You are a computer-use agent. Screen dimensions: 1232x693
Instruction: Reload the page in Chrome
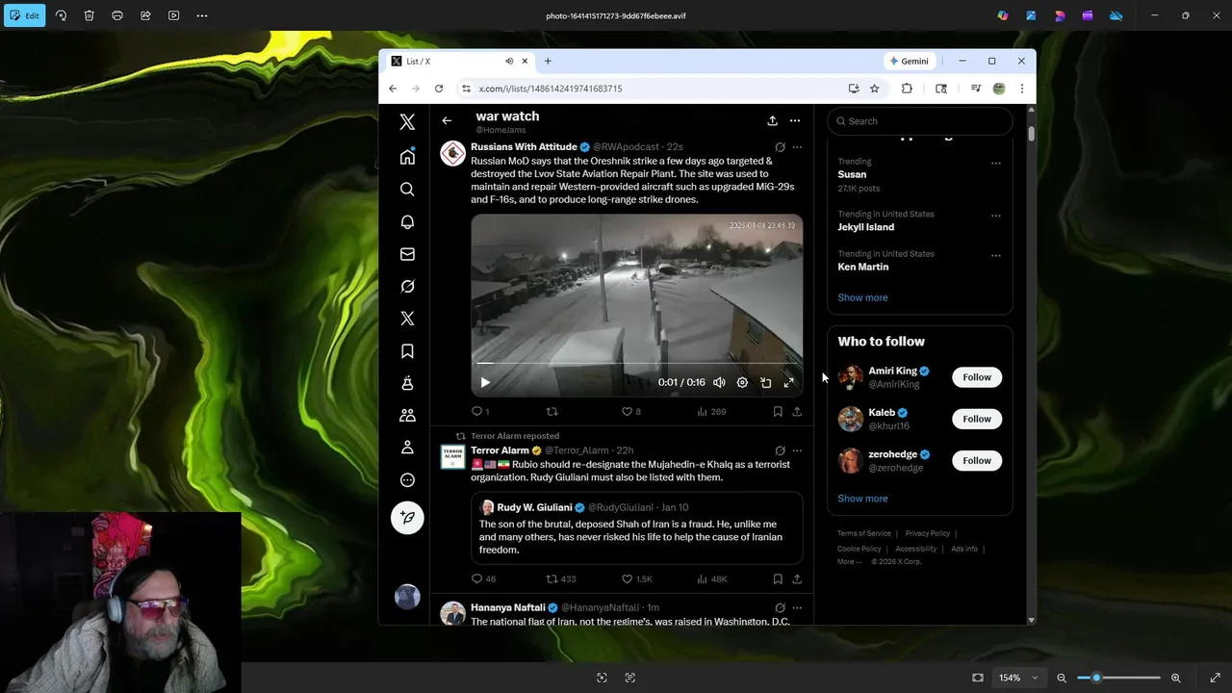tap(439, 89)
